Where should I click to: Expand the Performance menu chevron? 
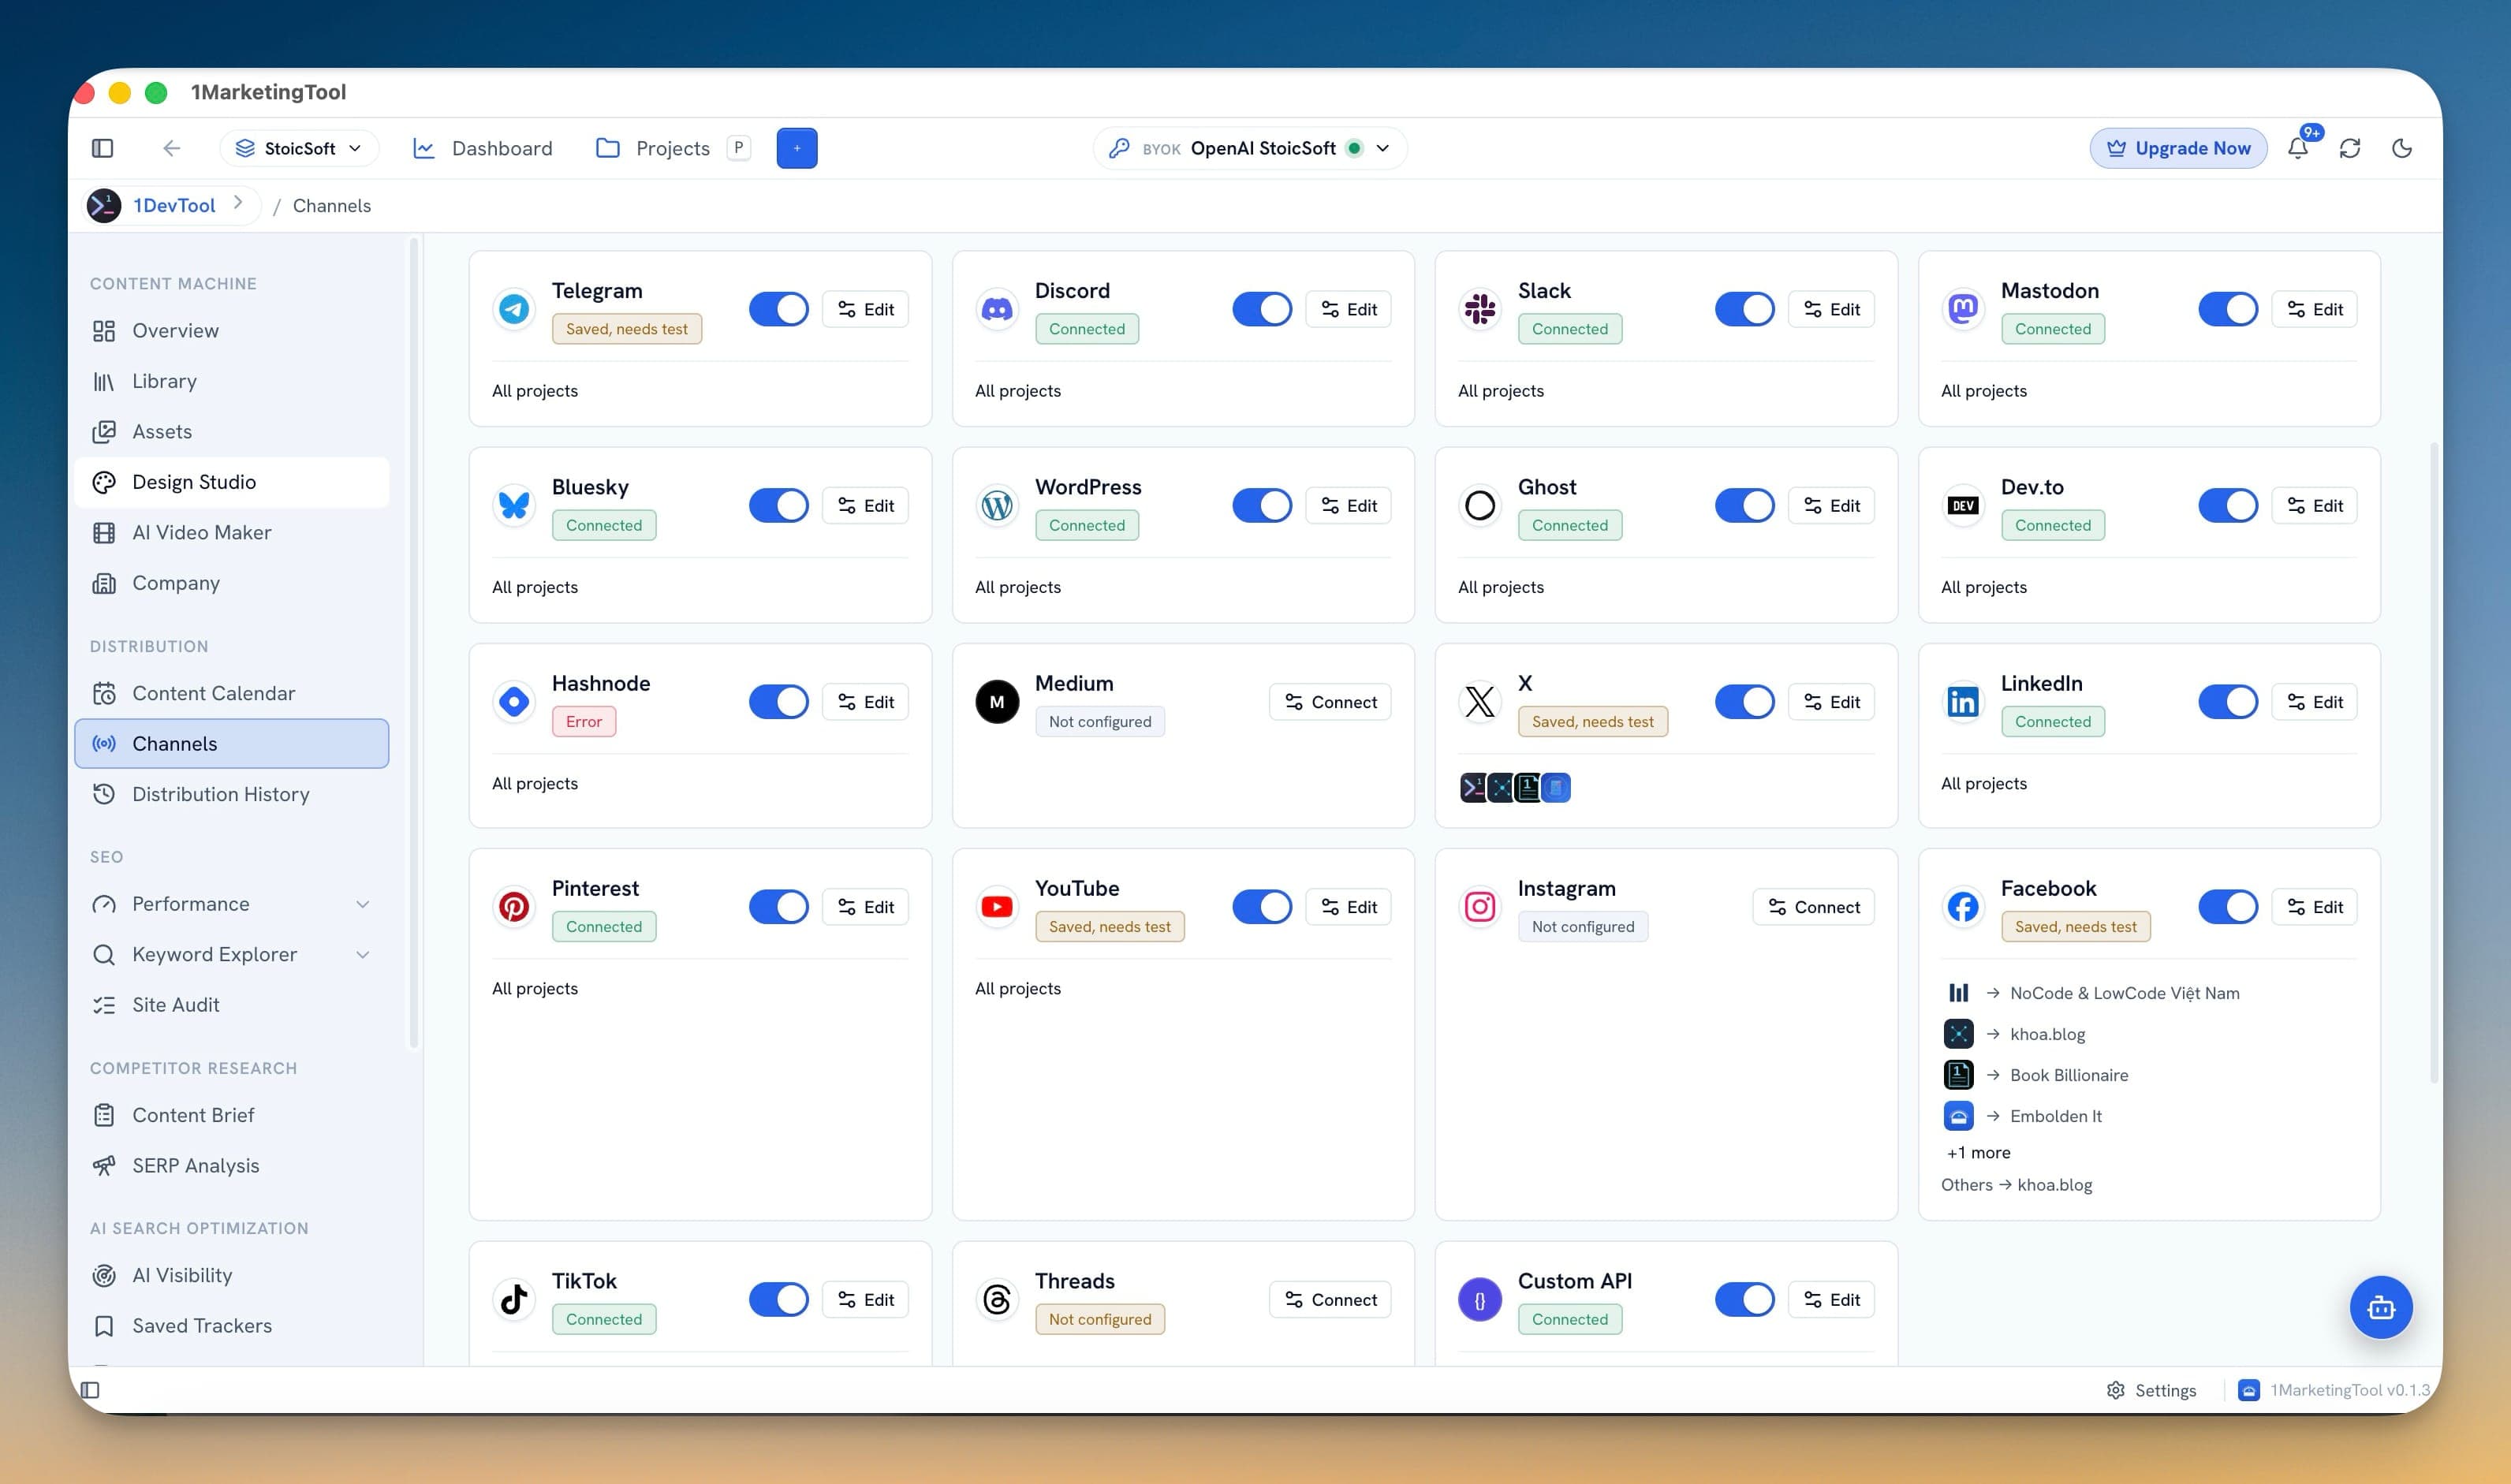click(x=363, y=904)
